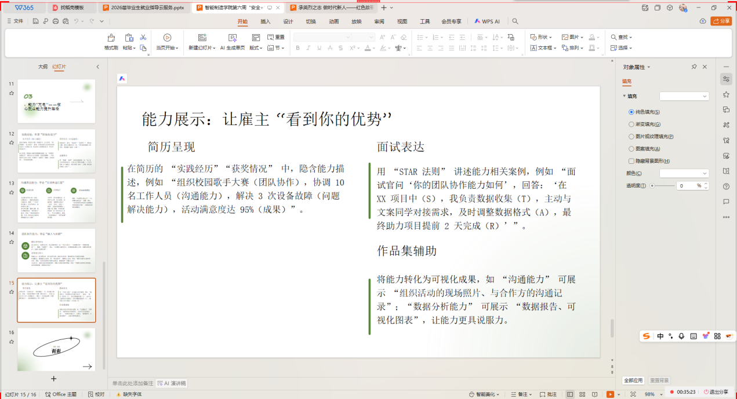737x399 pixels.
Task: Enable the 隐藏背景图形 checkbox
Action: pyautogui.click(x=631, y=161)
